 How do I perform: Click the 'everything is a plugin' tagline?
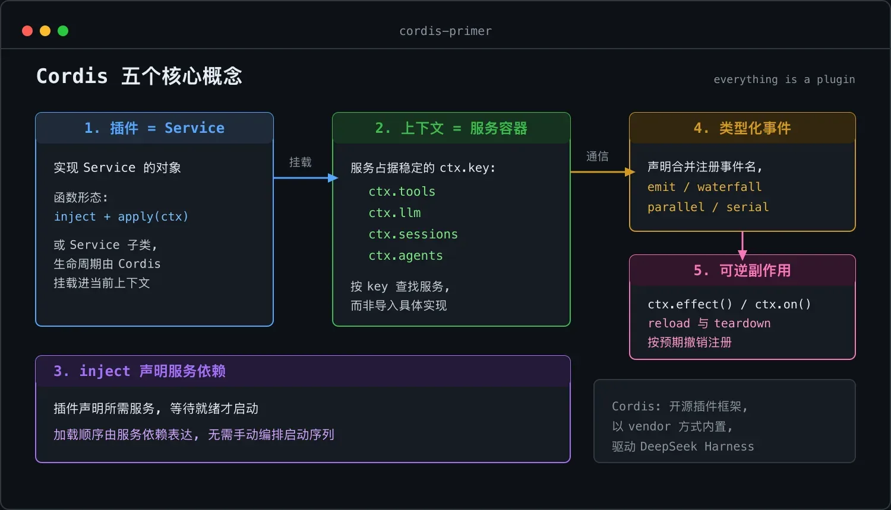784,79
